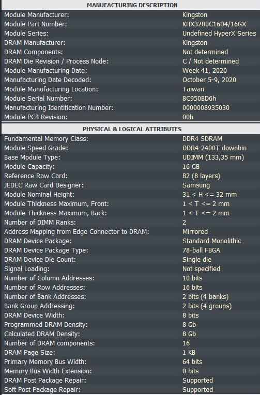Image resolution: width=260 pixels, height=395 pixels.
Task: Select the Module Capacity 16 GB value
Action: click(x=191, y=167)
